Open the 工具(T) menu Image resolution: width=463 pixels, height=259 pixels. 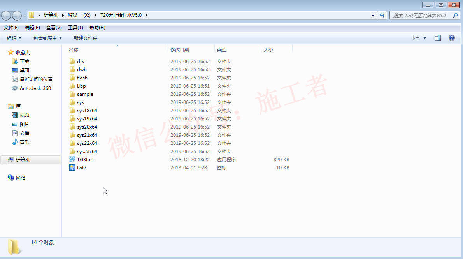75,28
